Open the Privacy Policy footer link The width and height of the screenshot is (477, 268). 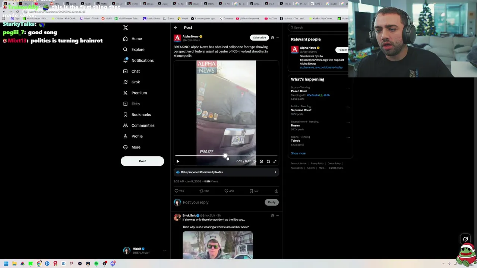pos(317,163)
